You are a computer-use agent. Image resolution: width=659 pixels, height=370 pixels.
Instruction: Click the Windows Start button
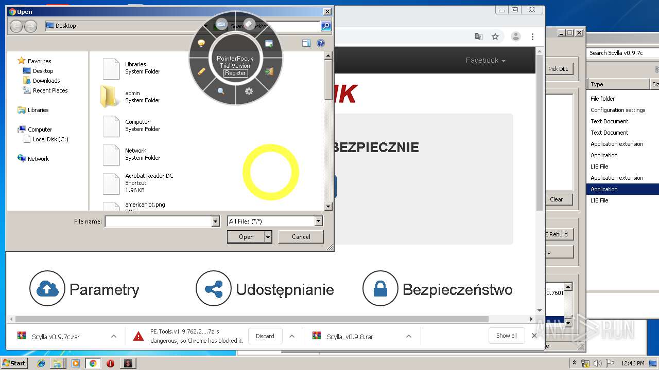click(14, 363)
